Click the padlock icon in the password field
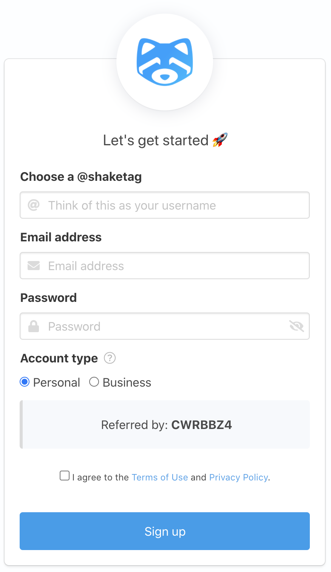Viewport: 331px width, 572px height. pos(34,326)
